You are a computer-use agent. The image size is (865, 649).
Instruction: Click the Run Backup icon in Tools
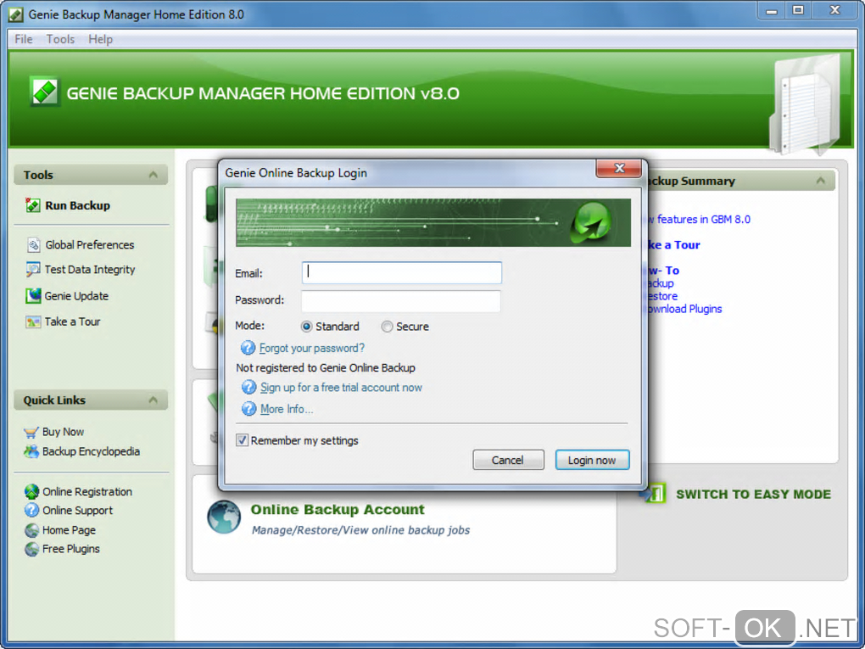[32, 205]
